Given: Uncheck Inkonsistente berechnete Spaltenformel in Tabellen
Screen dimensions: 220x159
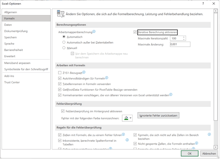Looking at the screenshot, I should (x=60, y=140).
